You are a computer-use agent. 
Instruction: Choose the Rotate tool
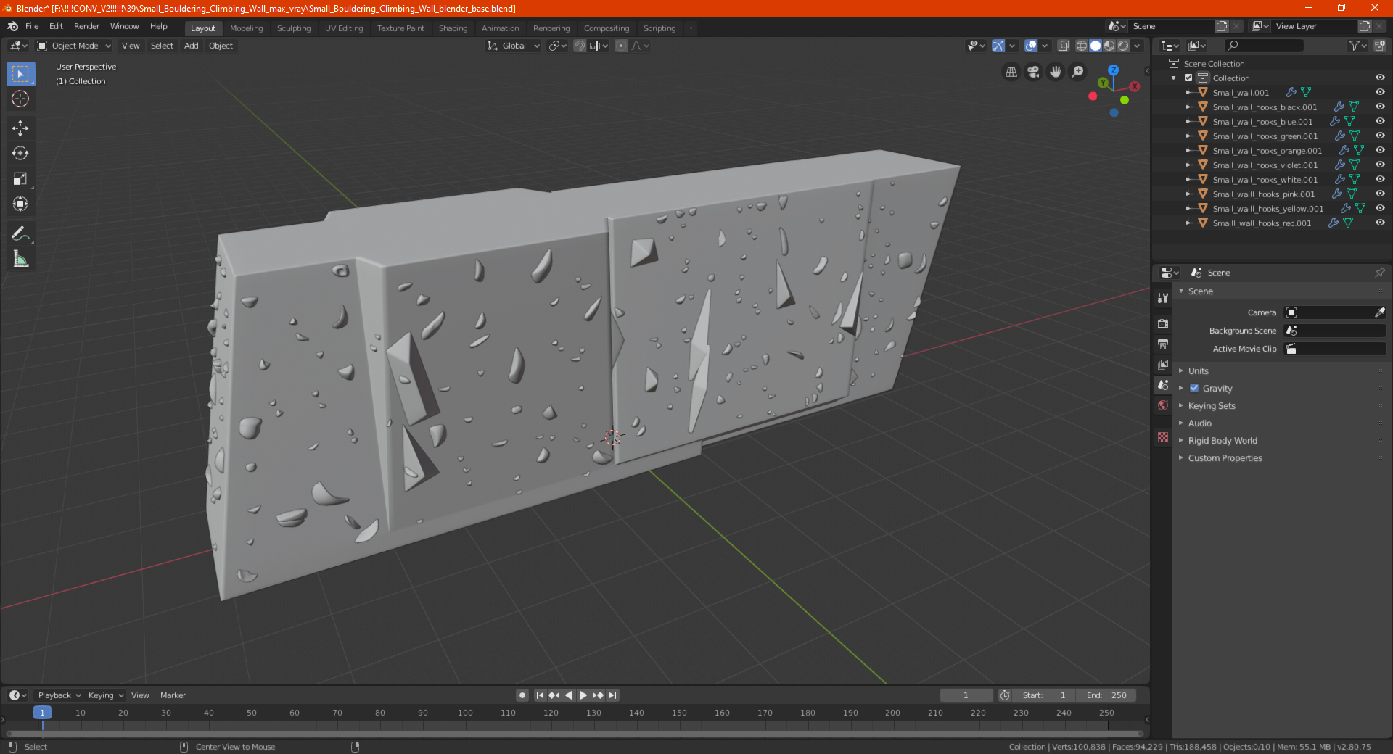pos(20,153)
